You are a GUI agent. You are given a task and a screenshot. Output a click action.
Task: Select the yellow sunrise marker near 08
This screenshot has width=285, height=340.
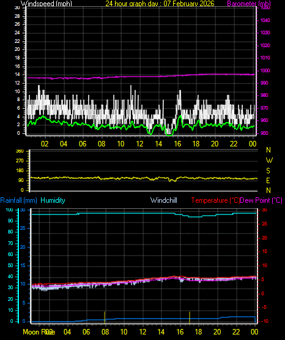pos(105,317)
